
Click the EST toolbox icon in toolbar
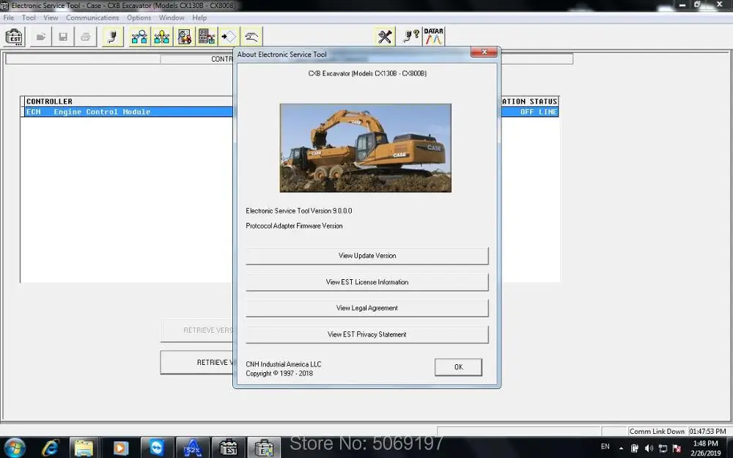coord(15,37)
